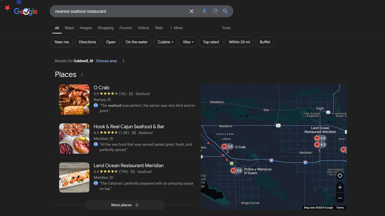Open the three-dot menu beside Choose area
The width and height of the screenshot is (385, 216).
click(123, 61)
